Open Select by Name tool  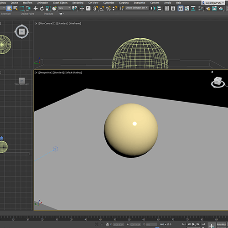16,8
